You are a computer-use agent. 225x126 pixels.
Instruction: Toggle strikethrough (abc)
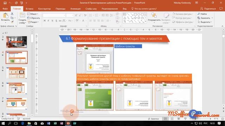[60, 21]
